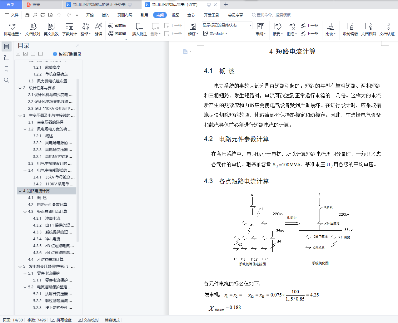
Task: Jump to next revision 下一条 beside 拒绝
Action: [310, 33]
